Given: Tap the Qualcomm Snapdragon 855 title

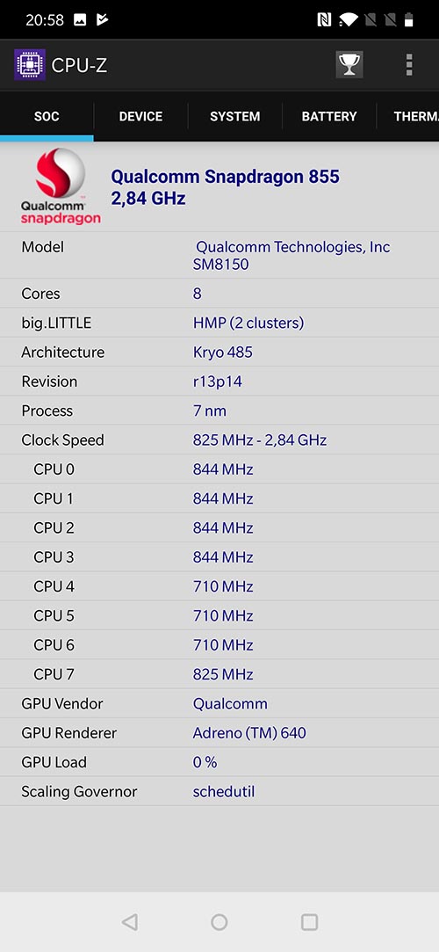Looking at the screenshot, I should click(225, 178).
